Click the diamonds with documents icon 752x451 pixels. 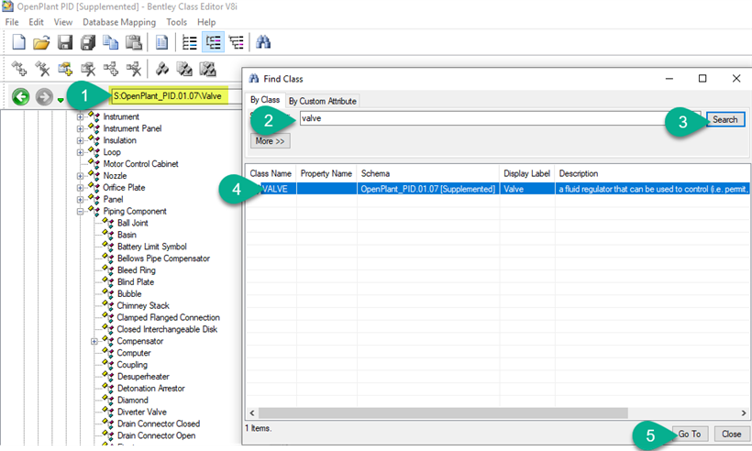pyautogui.click(x=184, y=69)
